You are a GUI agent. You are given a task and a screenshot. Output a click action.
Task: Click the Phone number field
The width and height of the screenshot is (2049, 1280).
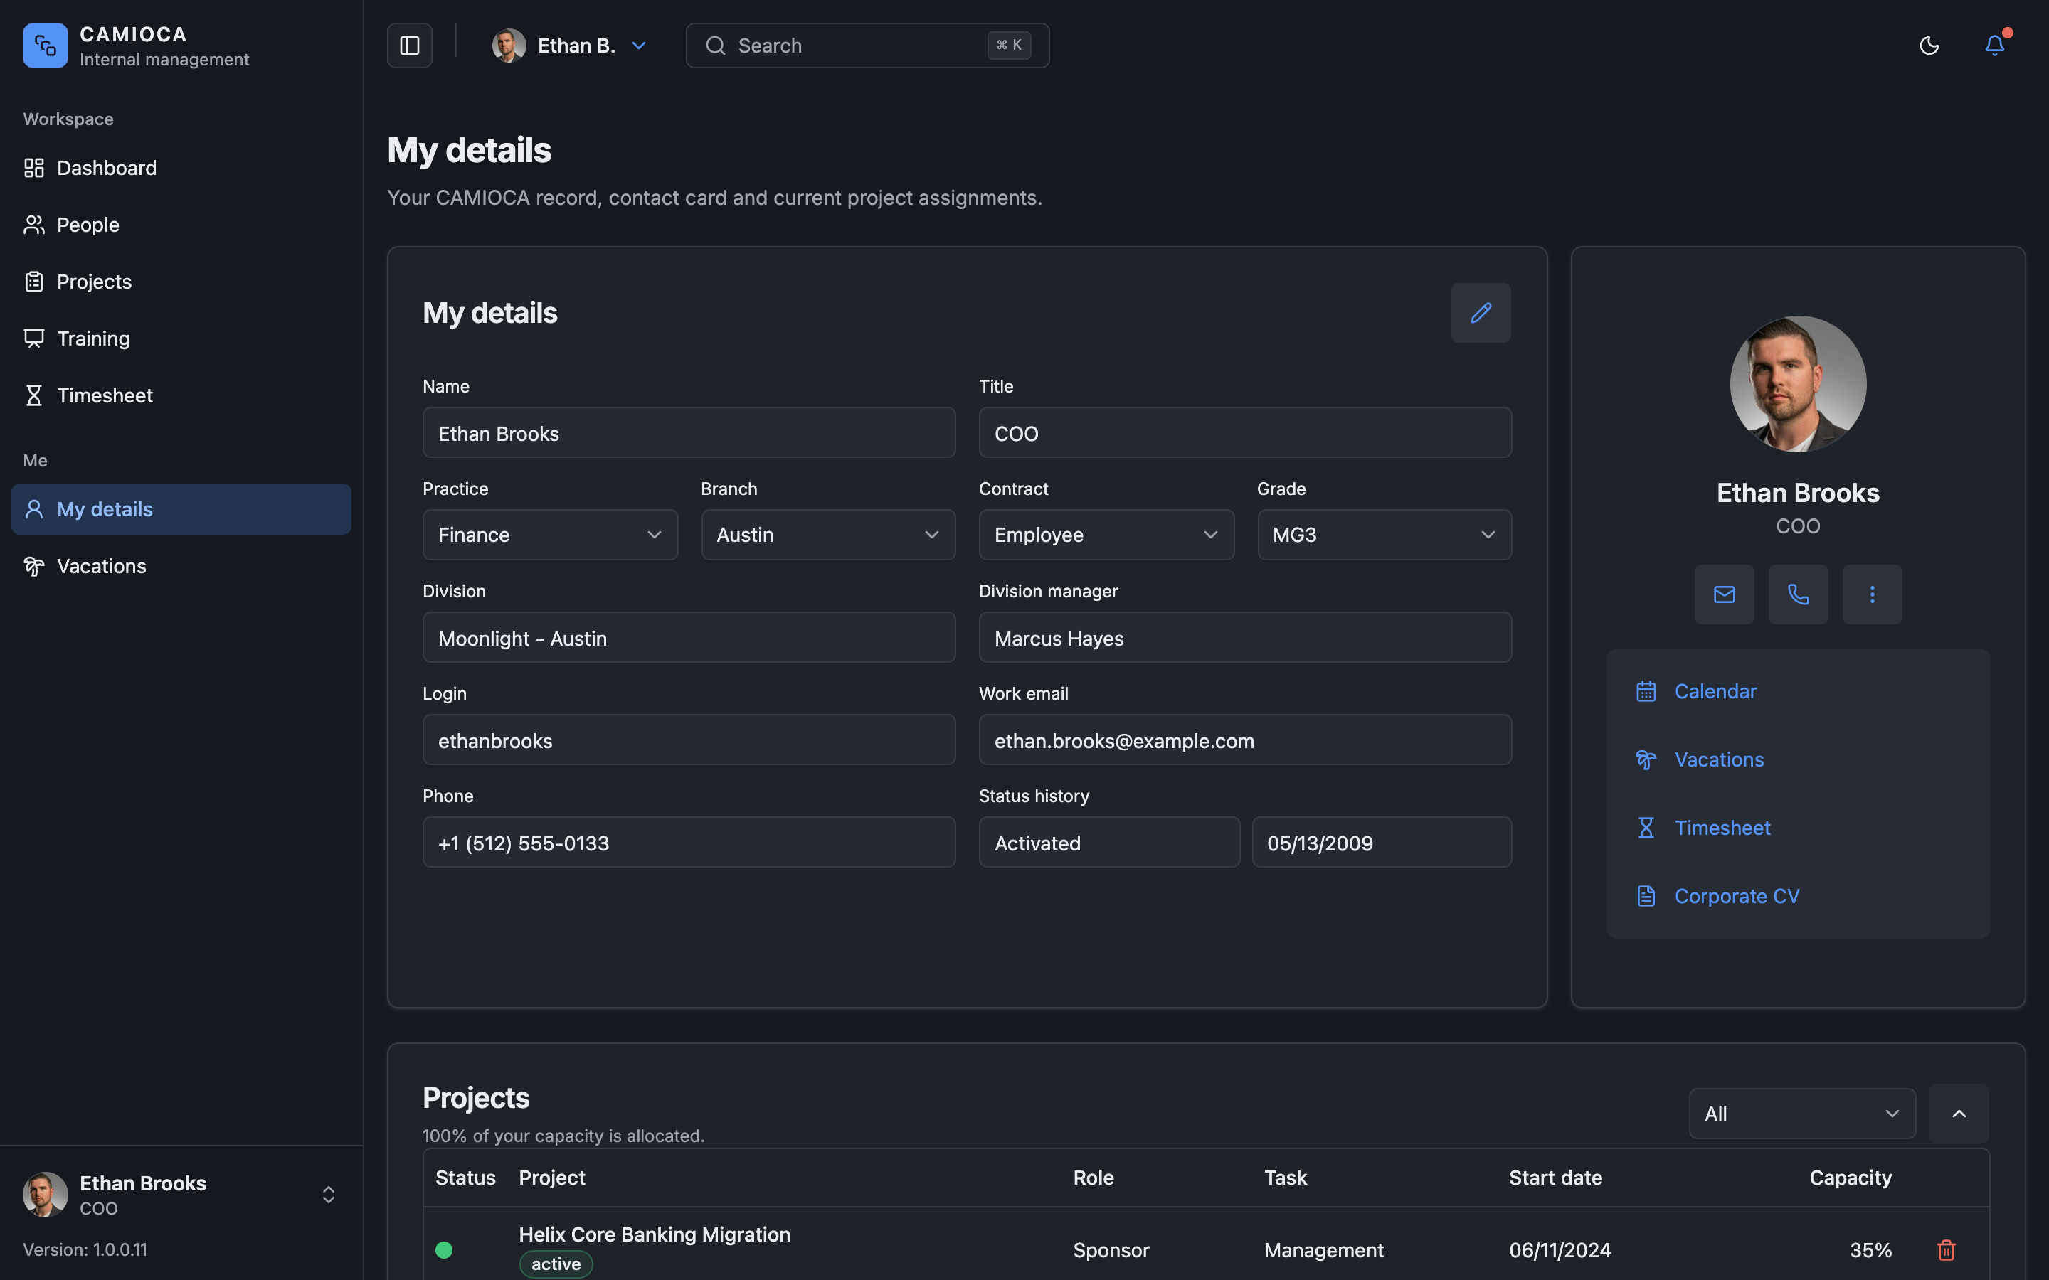(689, 843)
